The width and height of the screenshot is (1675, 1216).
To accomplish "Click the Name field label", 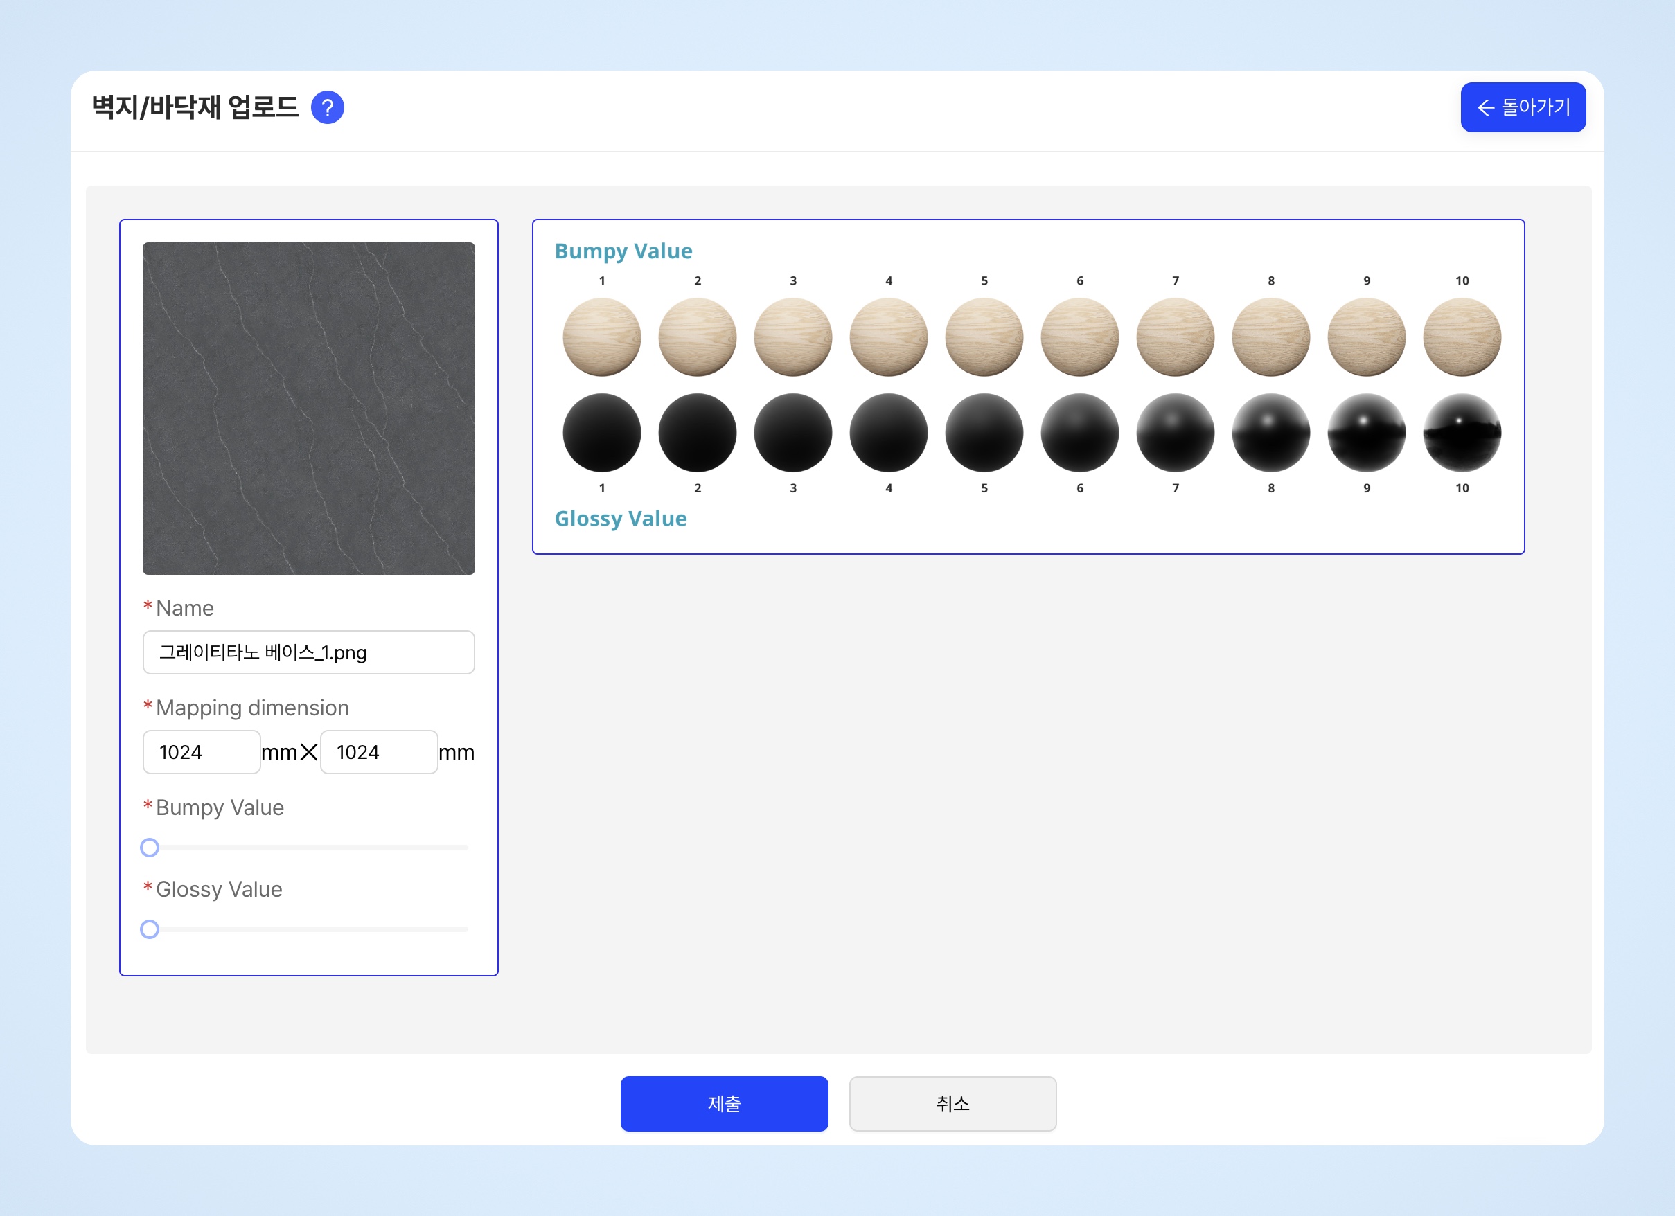I will tap(185, 607).
